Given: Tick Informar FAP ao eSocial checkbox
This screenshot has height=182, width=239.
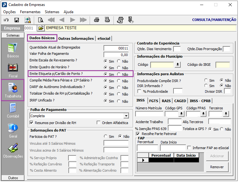Looking at the screenshot, I should coord(189,148).
